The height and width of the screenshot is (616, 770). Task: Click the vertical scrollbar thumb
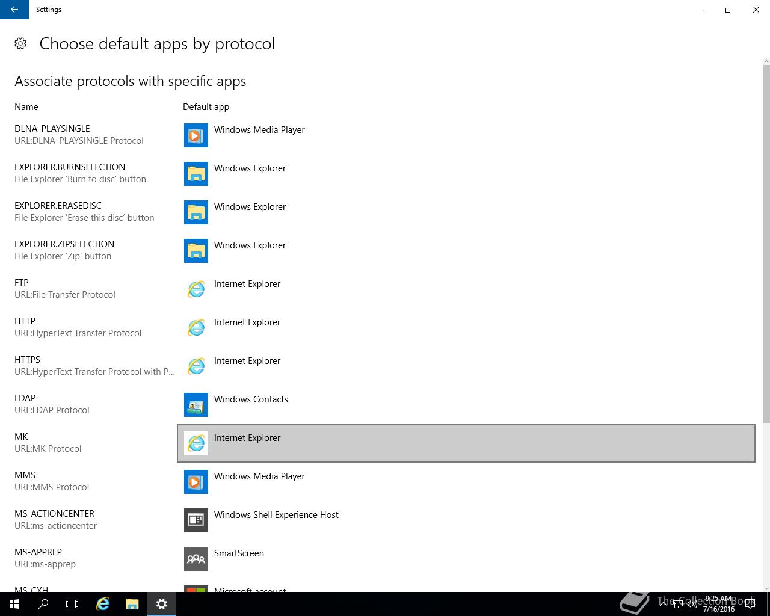(x=766, y=244)
